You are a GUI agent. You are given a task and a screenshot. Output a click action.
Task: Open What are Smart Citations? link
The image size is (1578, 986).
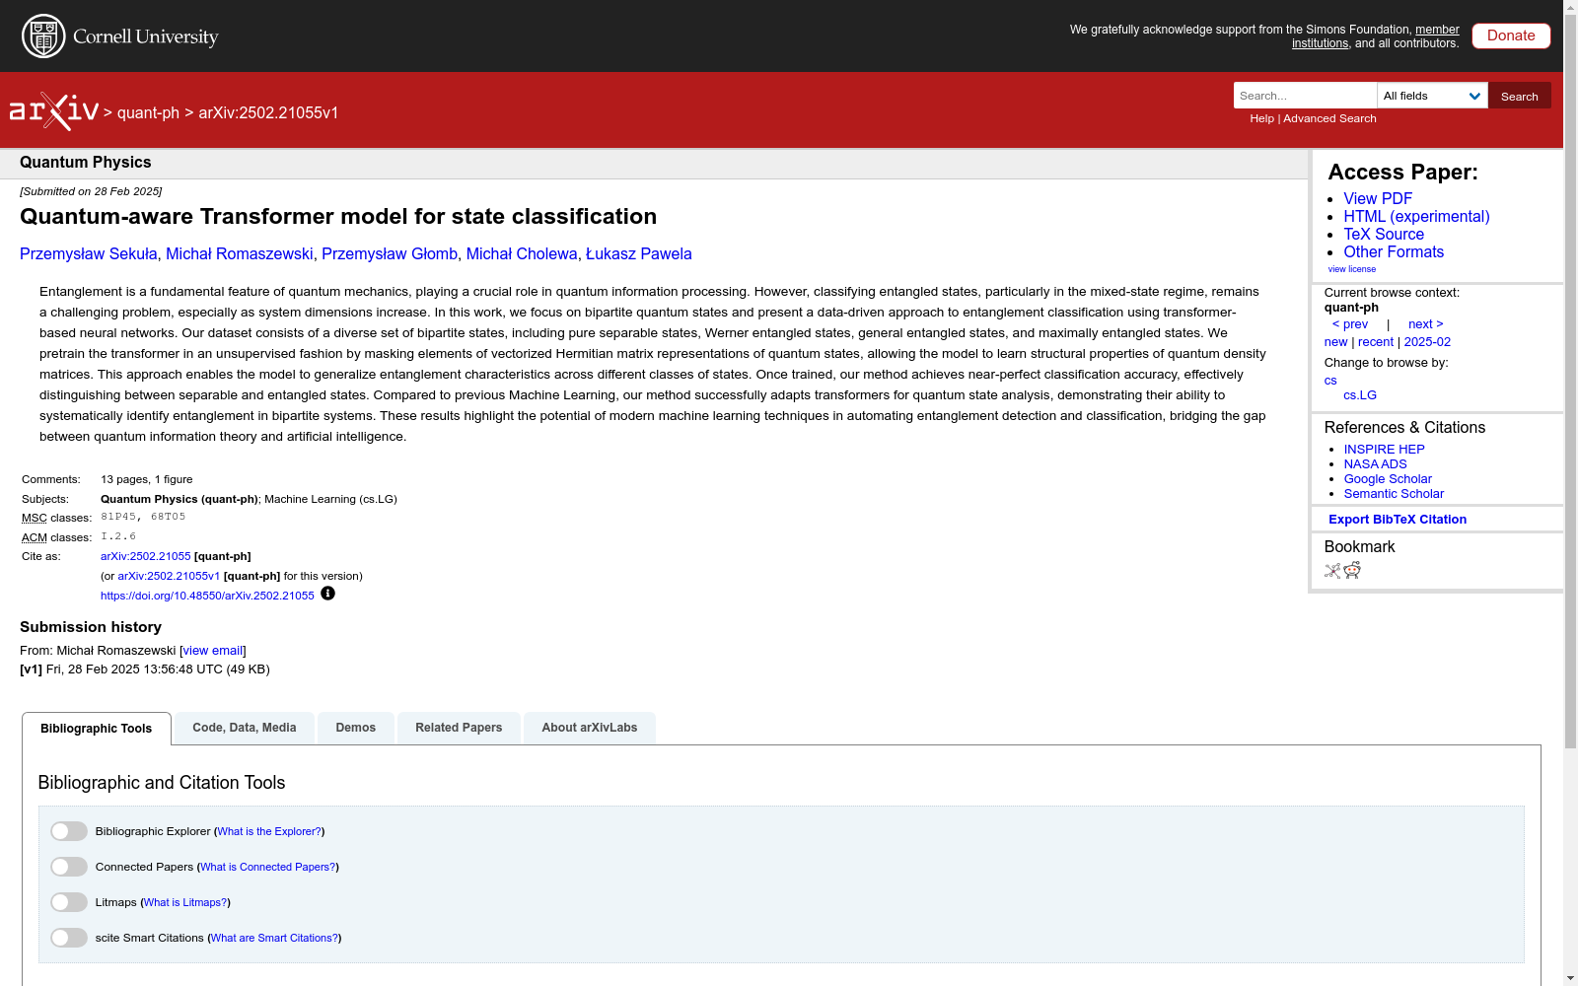(274, 939)
